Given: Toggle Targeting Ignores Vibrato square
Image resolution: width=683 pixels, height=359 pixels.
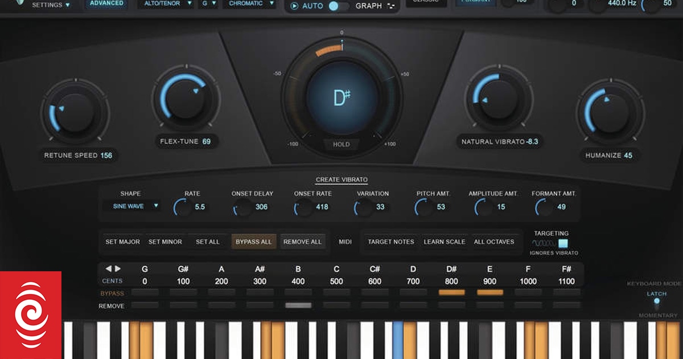Looking at the screenshot, I should [x=563, y=243].
